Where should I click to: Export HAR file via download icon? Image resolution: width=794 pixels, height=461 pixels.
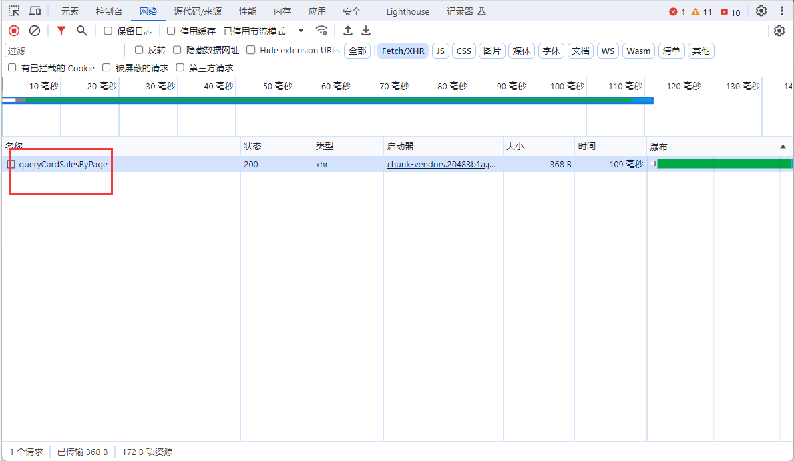coord(365,31)
